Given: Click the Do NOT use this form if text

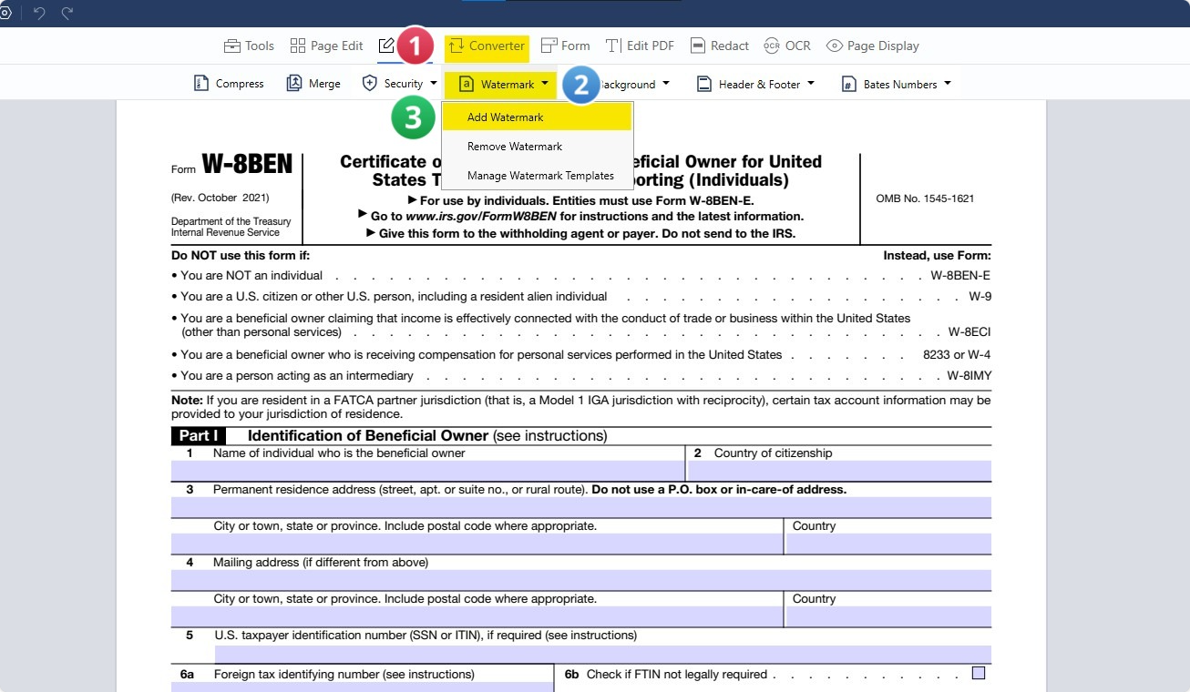Looking at the screenshot, I should pyautogui.click(x=241, y=256).
